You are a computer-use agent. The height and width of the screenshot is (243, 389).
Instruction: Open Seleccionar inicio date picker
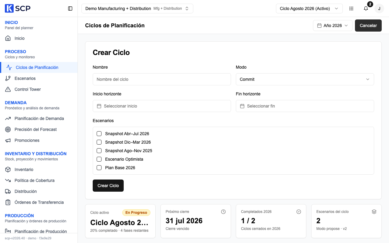click(162, 106)
